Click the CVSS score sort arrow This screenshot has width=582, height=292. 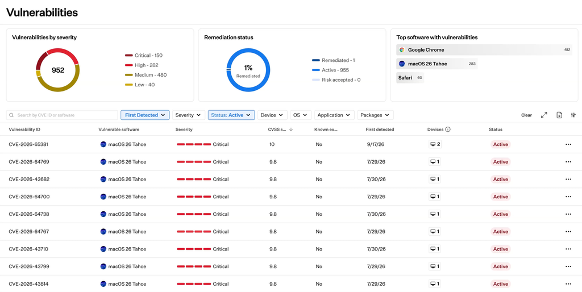pos(291,130)
